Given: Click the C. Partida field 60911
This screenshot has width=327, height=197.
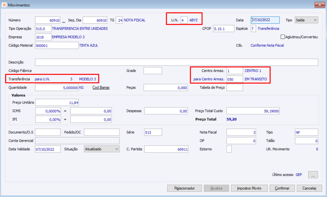Looking at the screenshot, I should point(166,149).
